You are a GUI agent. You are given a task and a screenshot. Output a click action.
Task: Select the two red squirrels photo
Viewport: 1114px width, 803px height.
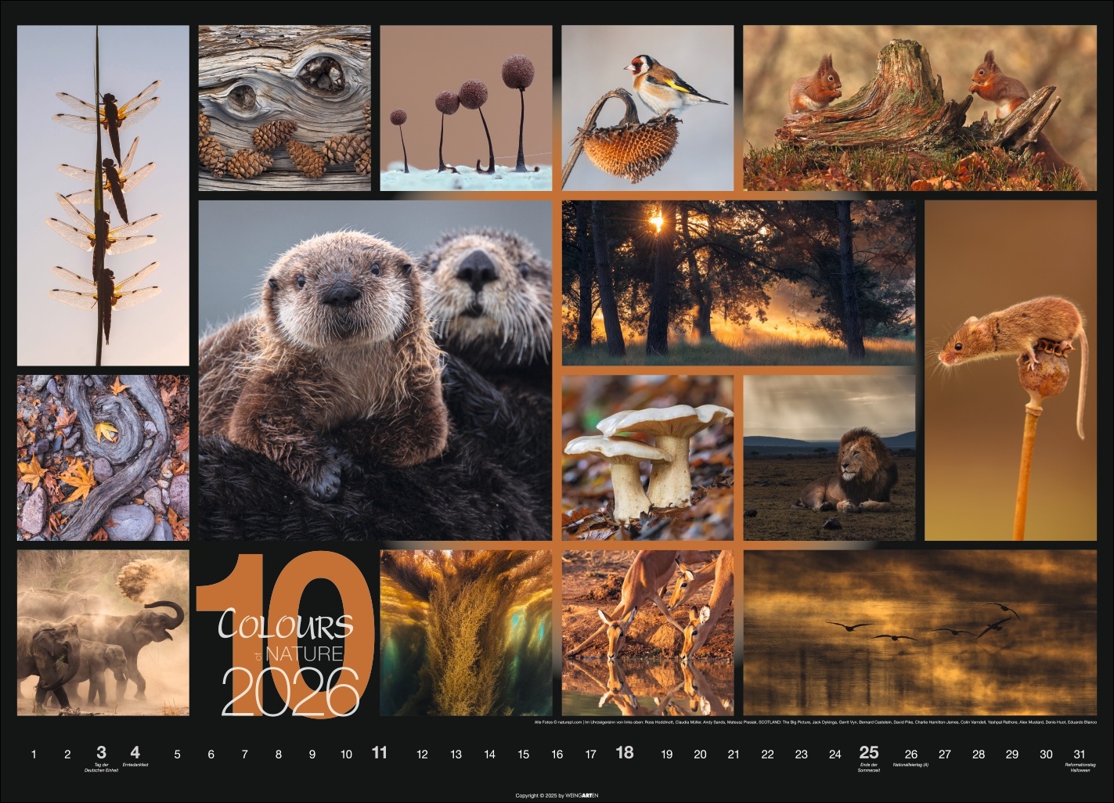(920, 108)
